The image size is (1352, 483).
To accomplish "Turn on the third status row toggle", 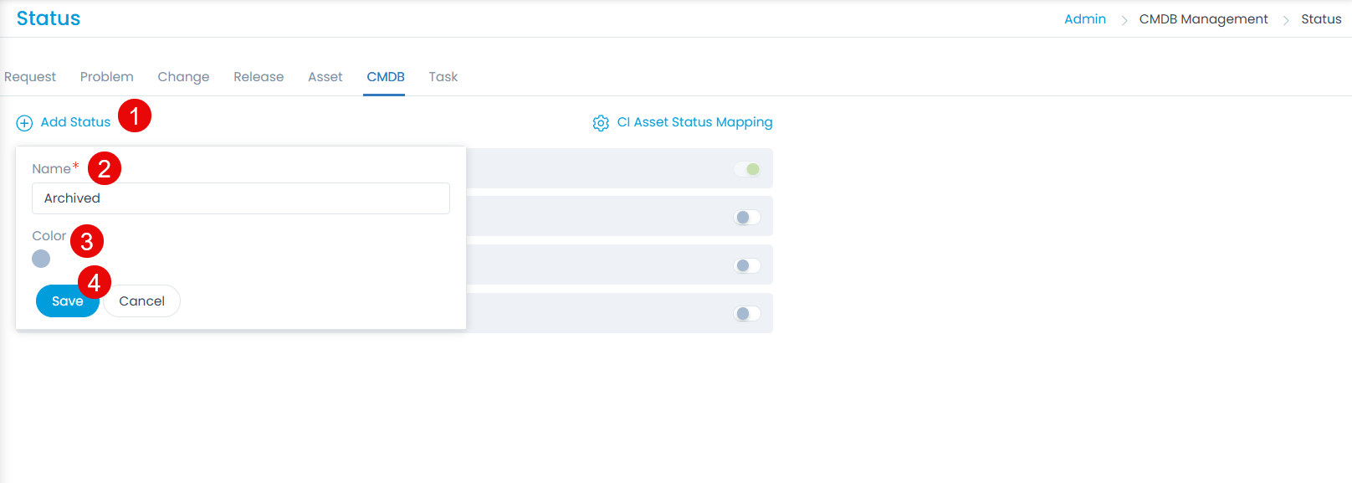I will [x=747, y=266].
